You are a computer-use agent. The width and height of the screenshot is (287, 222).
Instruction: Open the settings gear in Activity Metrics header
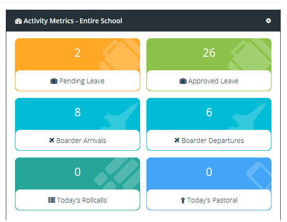[x=268, y=21]
